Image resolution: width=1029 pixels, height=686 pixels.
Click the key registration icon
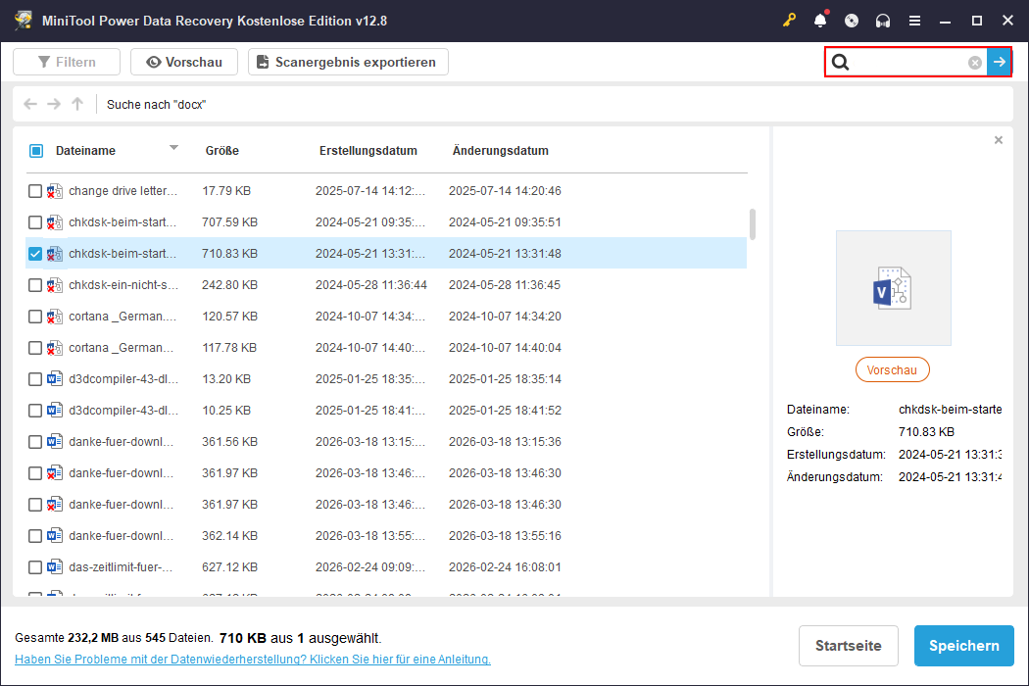pos(789,21)
